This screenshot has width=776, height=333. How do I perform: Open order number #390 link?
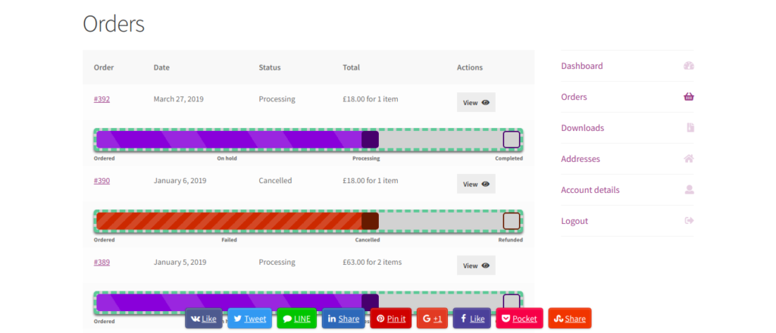click(102, 181)
